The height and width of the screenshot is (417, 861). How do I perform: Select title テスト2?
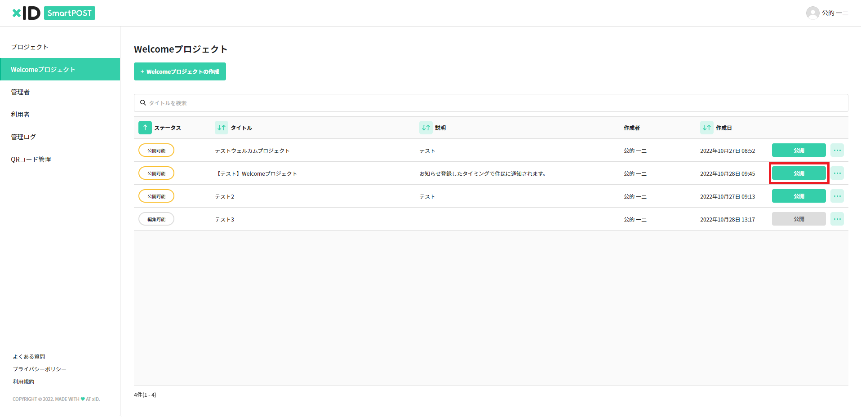click(x=224, y=197)
